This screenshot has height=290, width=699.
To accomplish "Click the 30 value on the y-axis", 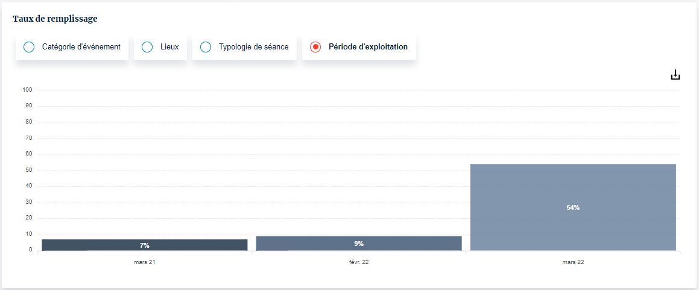I will pos(28,202).
